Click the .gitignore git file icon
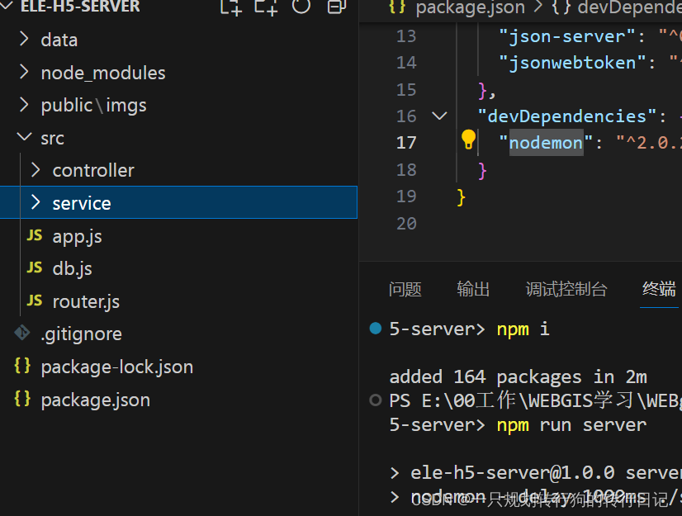 (x=22, y=333)
